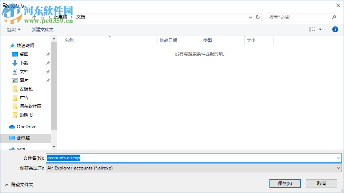
Task: Go up one folder level arrow
Action: 34,17
